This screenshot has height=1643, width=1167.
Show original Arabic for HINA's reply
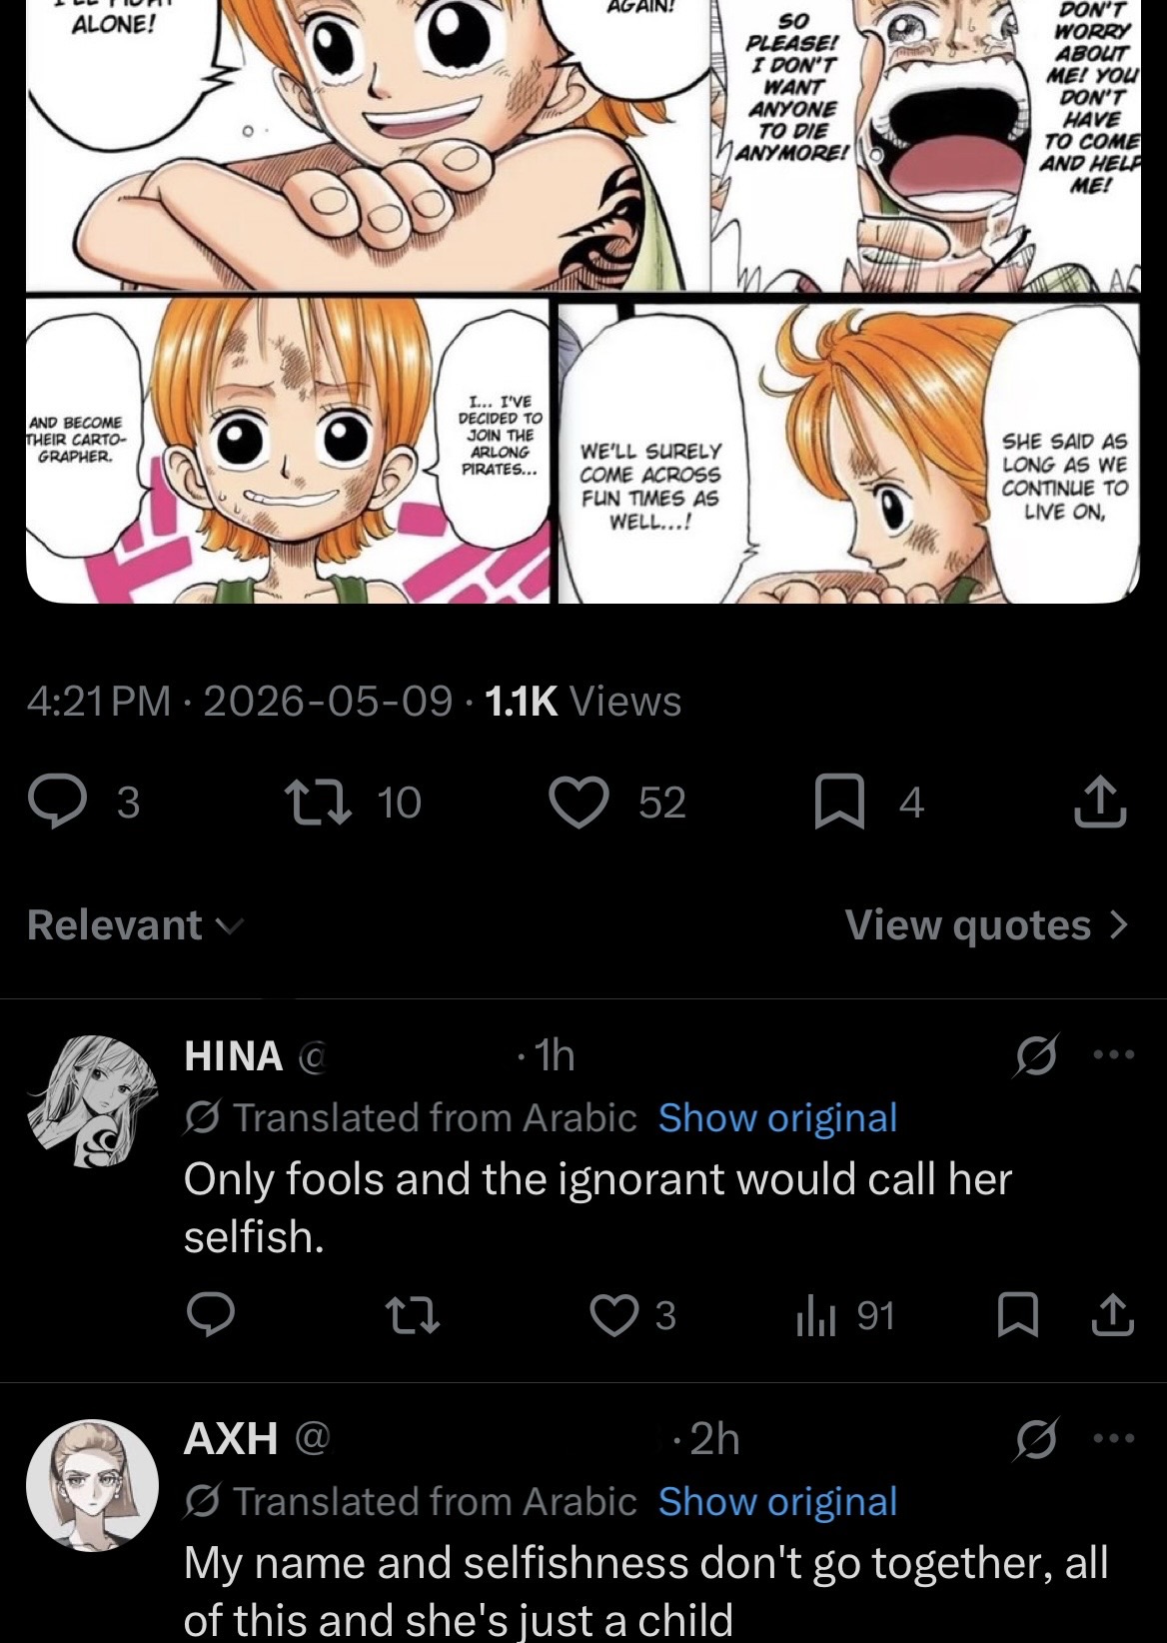point(777,1118)
